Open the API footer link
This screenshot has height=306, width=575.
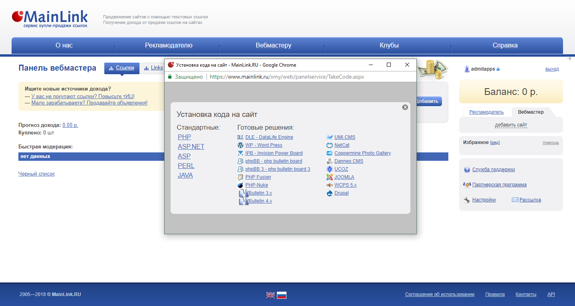(551, 294)
